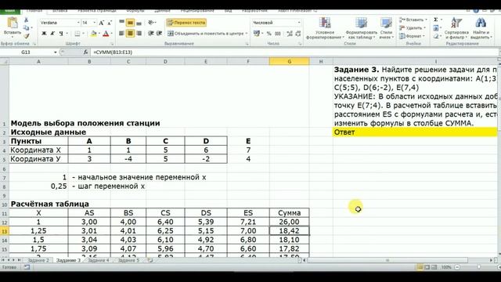Click the insert new worksheet icon
Screen dimensions: 501x282
tap(150, 260)
